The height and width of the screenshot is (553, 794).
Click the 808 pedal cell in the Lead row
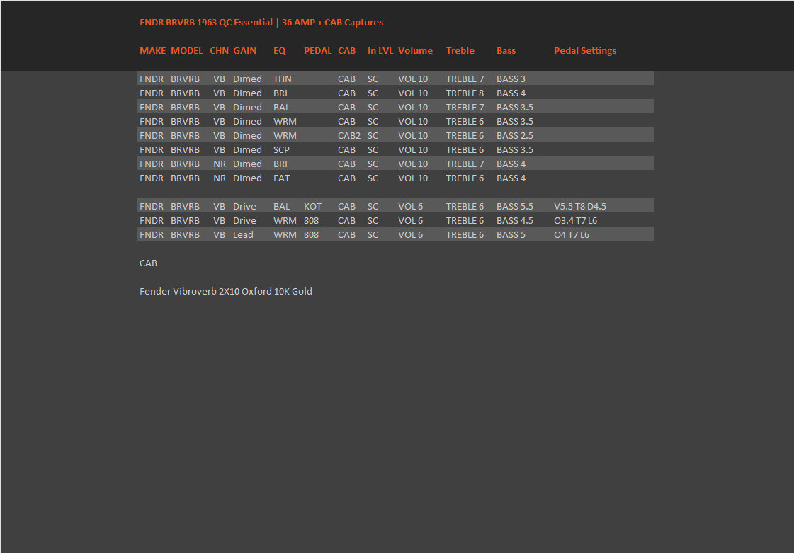click(312, 235)
